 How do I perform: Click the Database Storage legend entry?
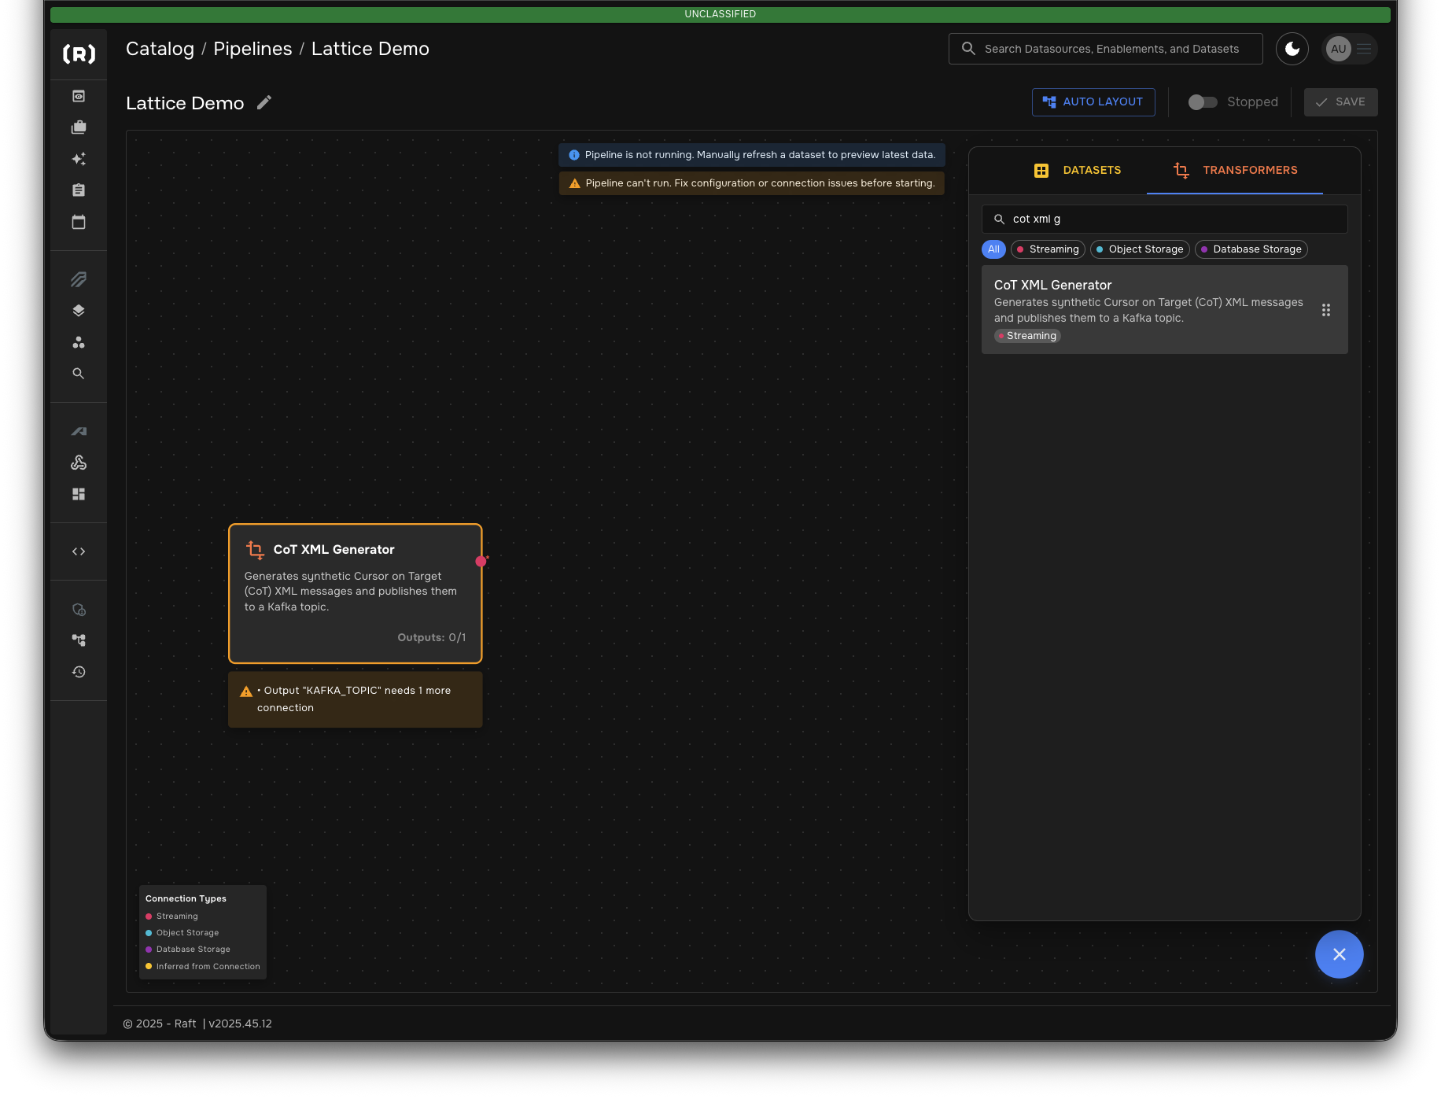(x=187, y=950)
